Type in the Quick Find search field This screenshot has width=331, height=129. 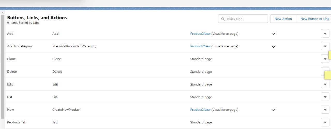pos(246,19)
